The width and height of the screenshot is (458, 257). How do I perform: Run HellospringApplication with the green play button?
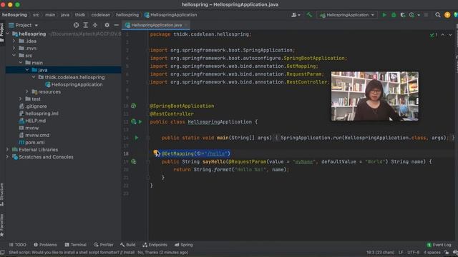(x=384, y=15)
